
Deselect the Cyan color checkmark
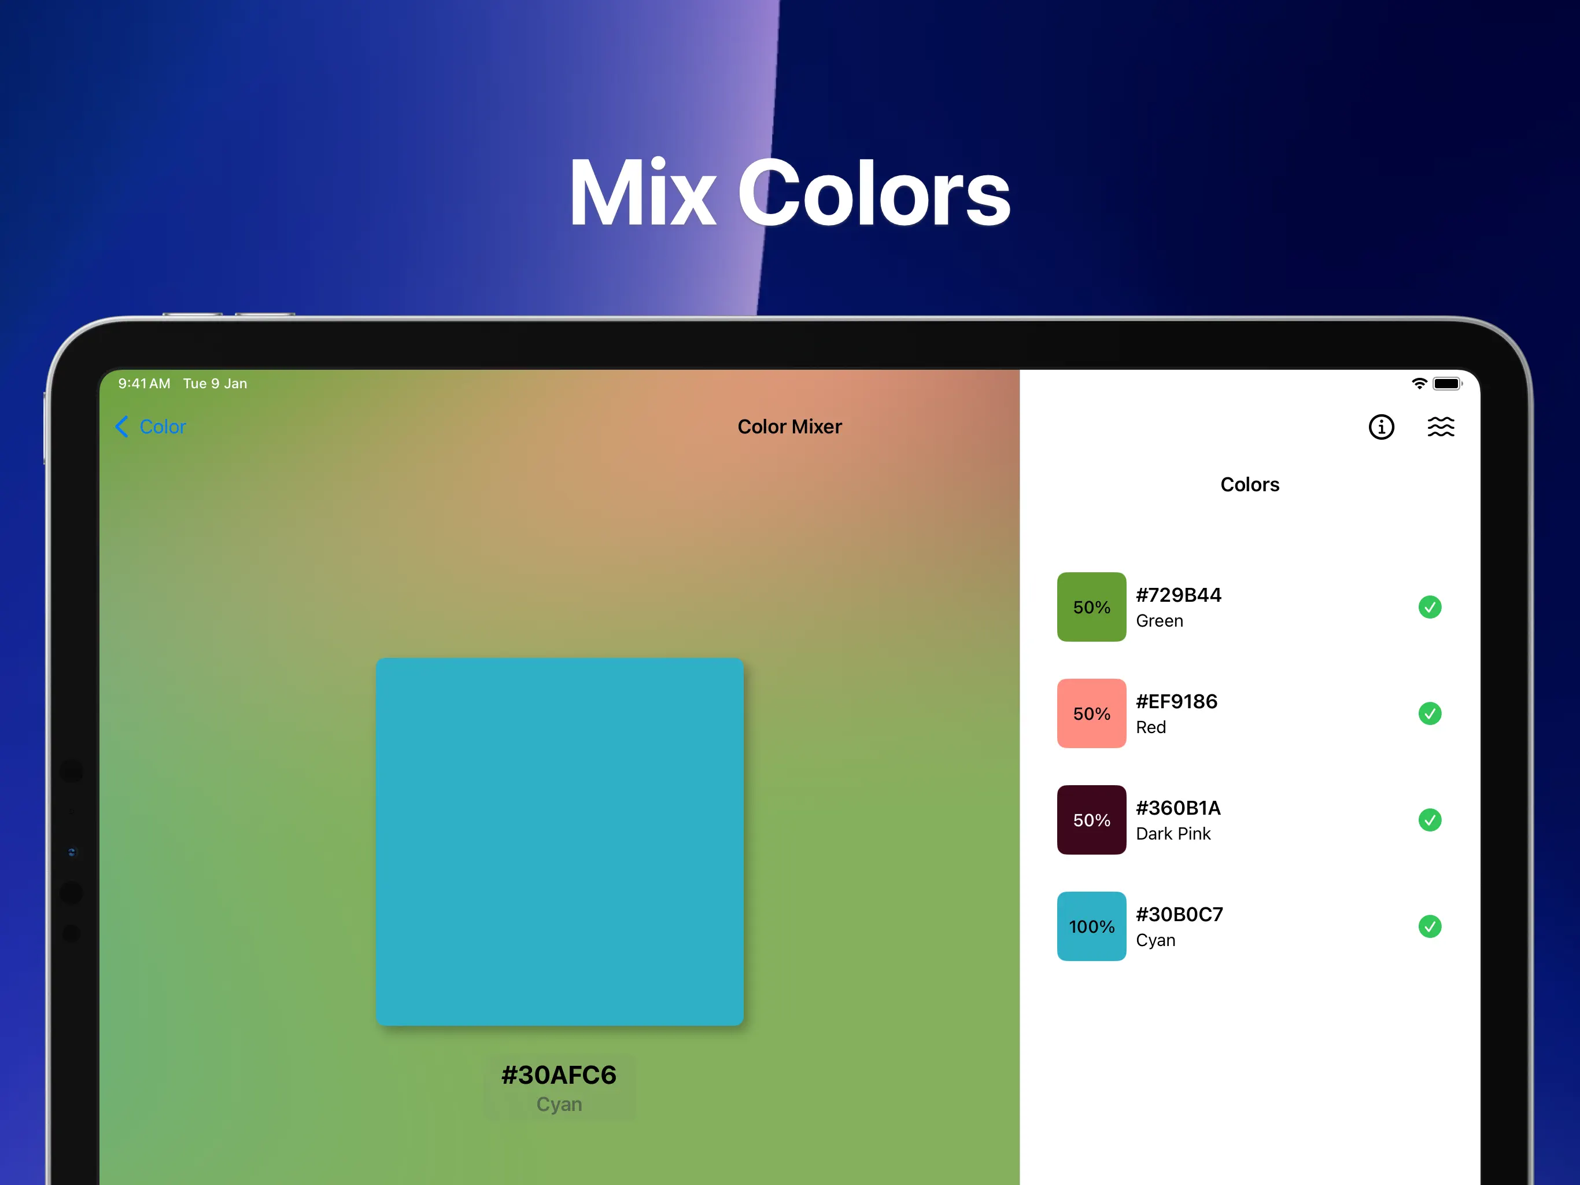[x=1429, y=926]
